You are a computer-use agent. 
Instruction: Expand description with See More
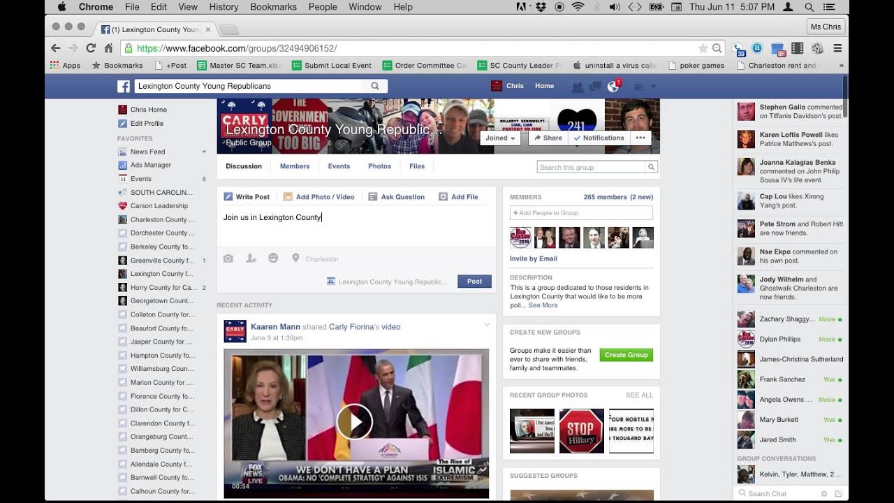tap(543, 305)
